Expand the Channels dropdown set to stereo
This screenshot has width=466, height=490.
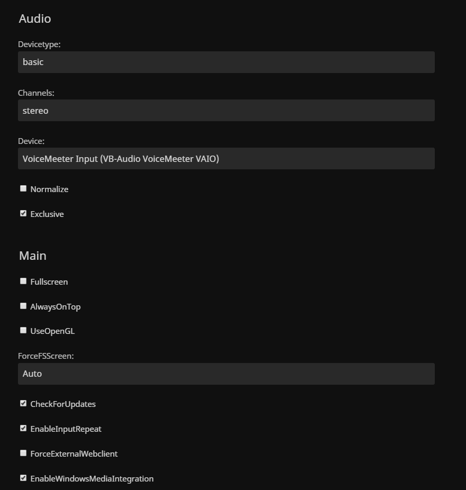226,111
